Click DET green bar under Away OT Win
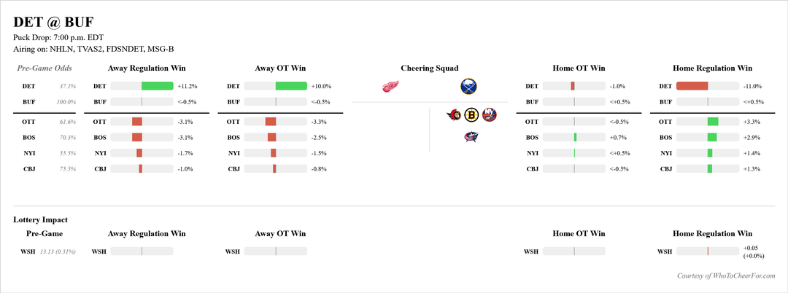The height and width of the screenshot is (293, 788). point(291,86)
